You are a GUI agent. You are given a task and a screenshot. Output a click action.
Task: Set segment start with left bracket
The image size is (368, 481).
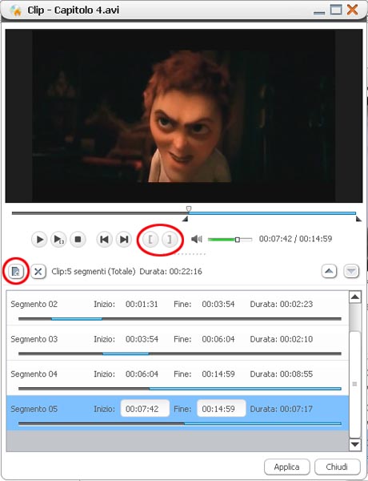click(150, 239)
